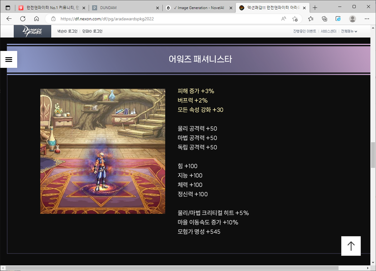Click the scroll-to-top arrow button
This screenshot has width=376, height=271.
(x=351, y=246)
